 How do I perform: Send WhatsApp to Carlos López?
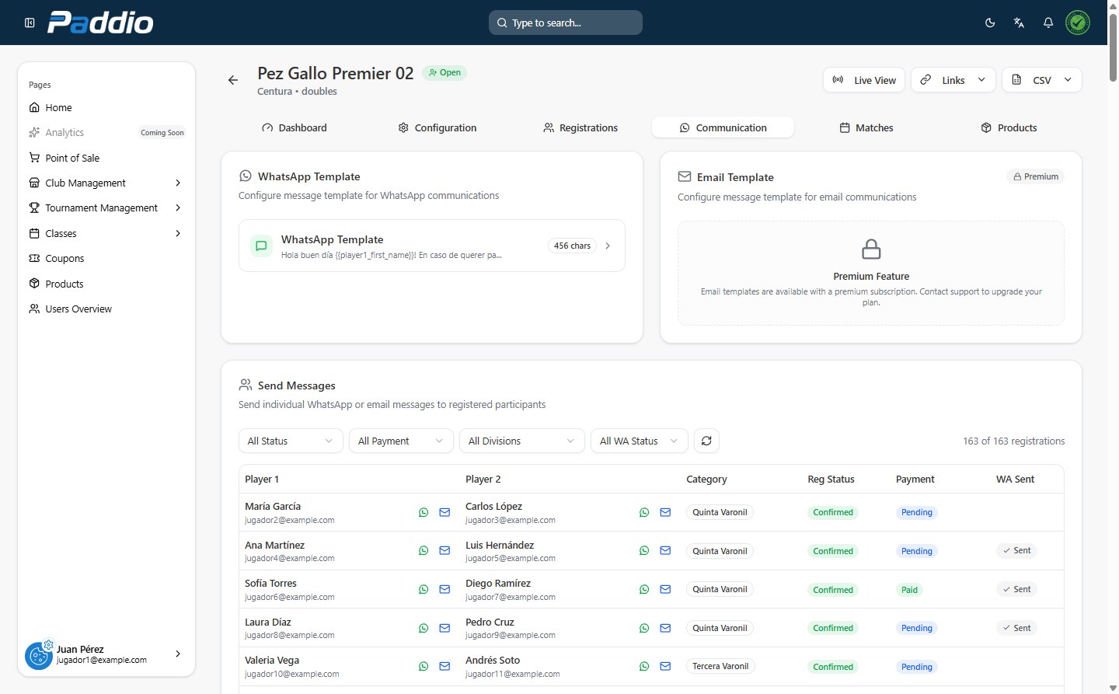[x=644, y=512]
